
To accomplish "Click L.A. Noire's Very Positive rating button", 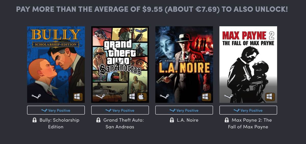I will point(184,110).
